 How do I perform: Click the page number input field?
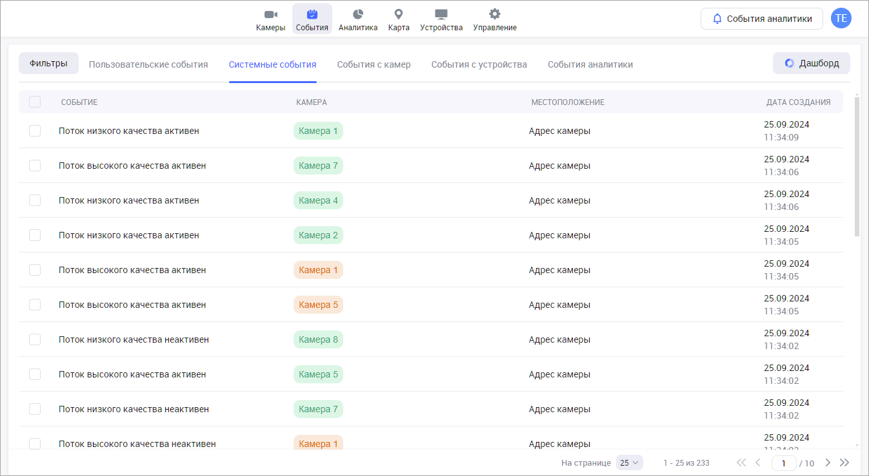tap(784, 462)
